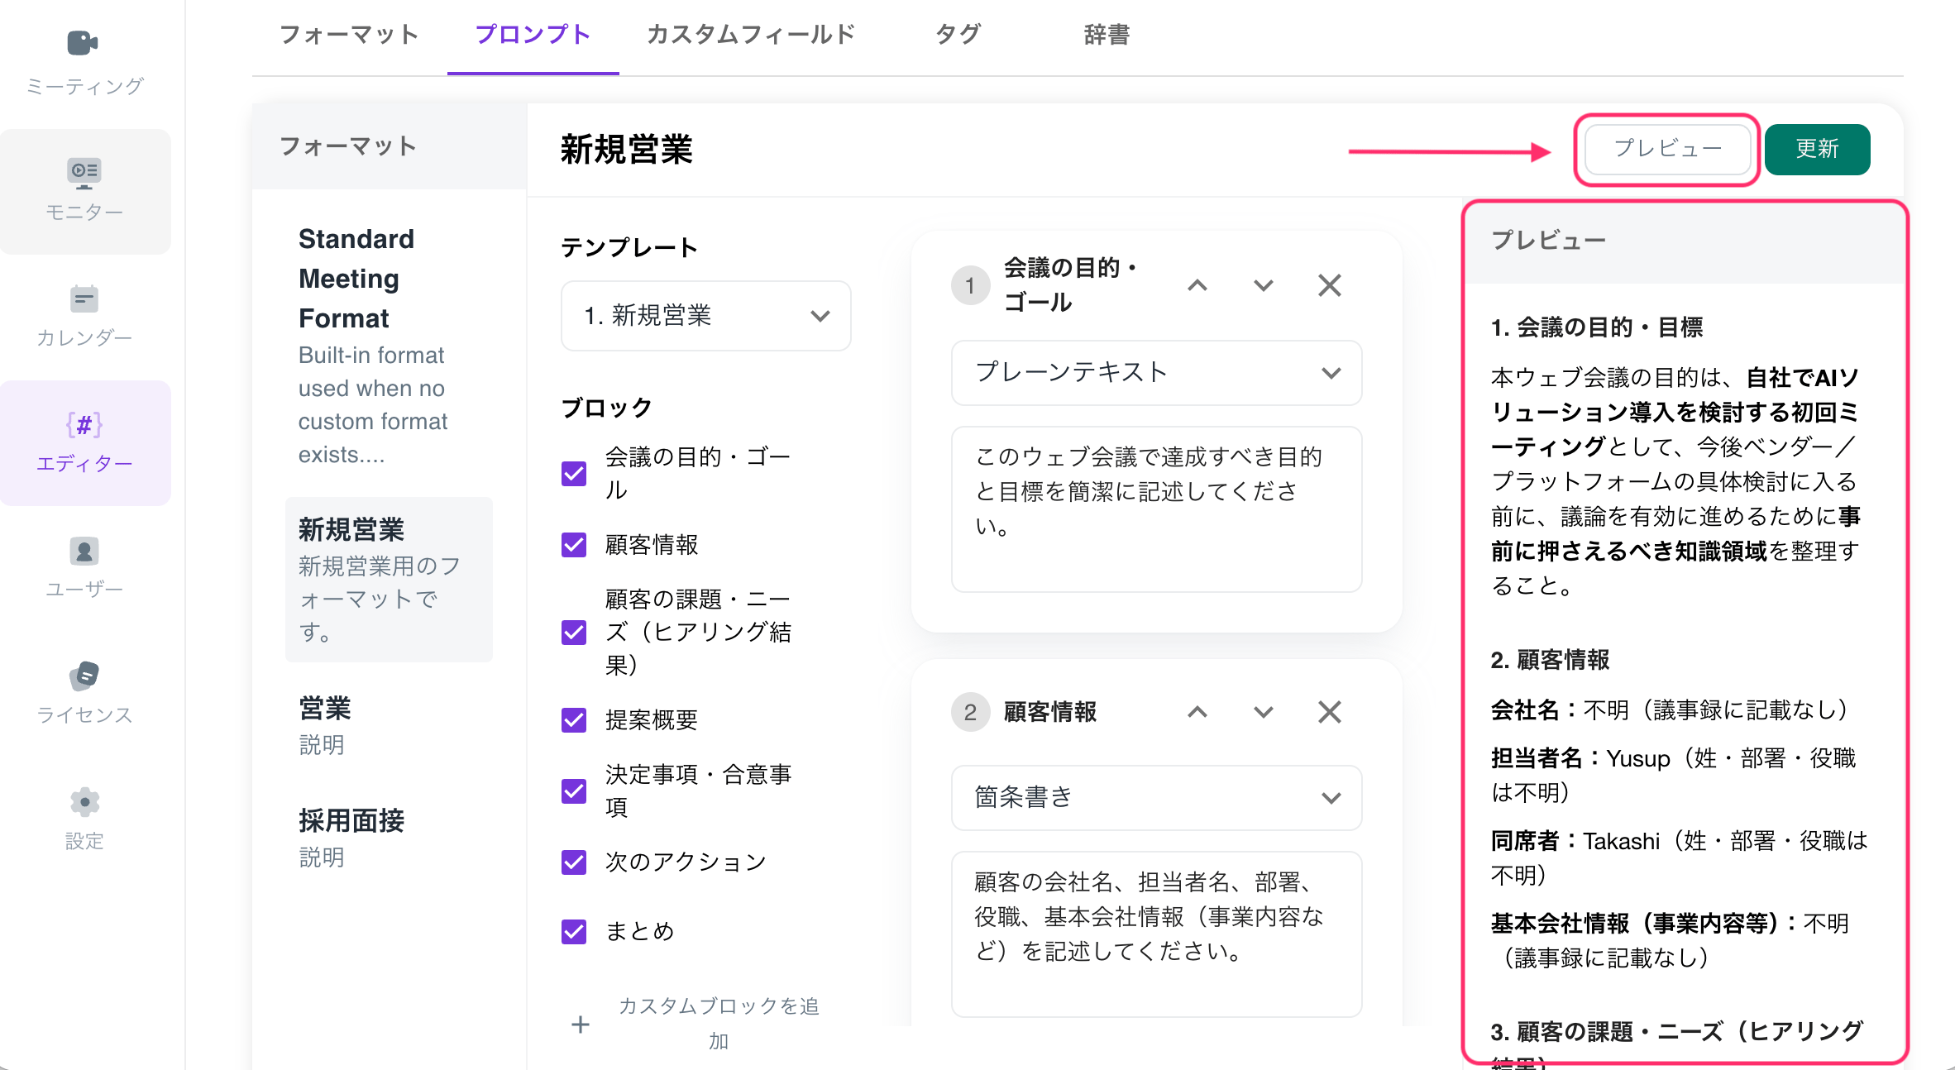The width and height of the screenshot is (1955, 1070).
Task: Move 会議の目的・ゴール block down
Action: pyautogui.click(x=1263, y=286)
